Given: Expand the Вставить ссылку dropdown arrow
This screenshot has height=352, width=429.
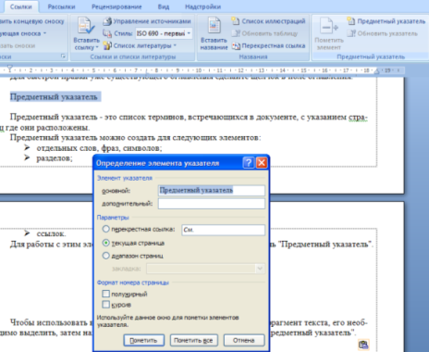Looking at the screenshot, I should [97, 47].
